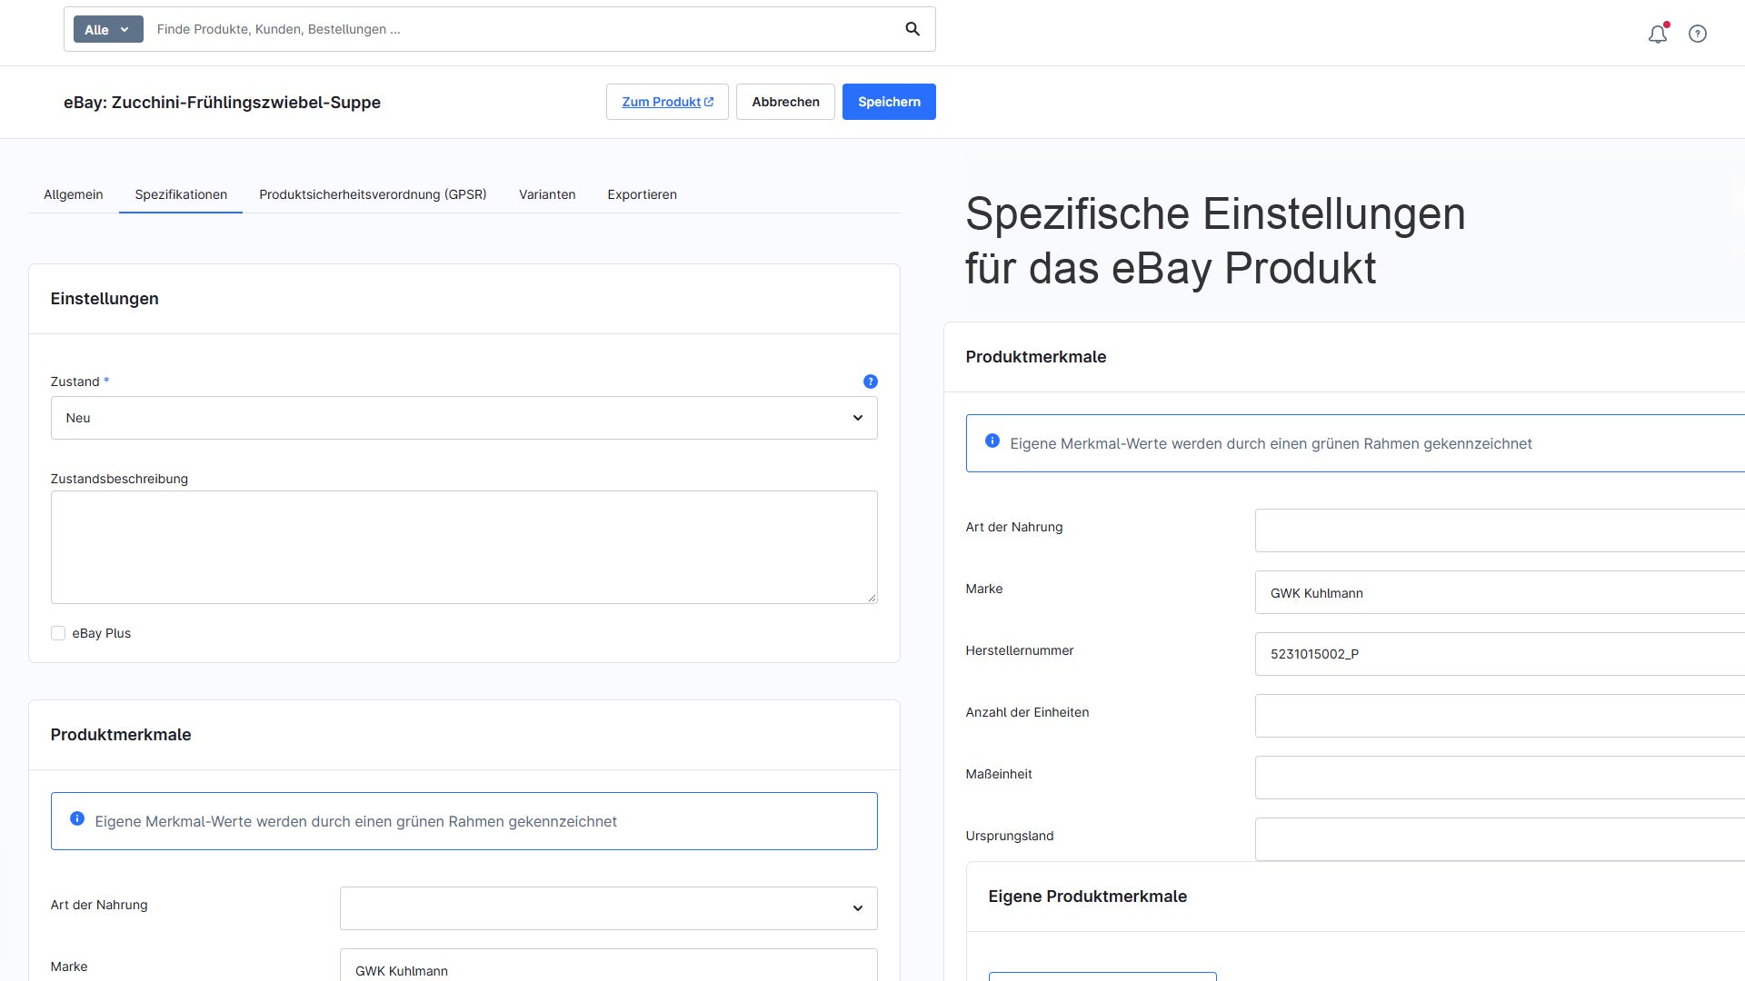This screenshot has width=1745, height=981.
Task: Click the info icon in left Produktmerkmale notice
Action: click(77, 818)
